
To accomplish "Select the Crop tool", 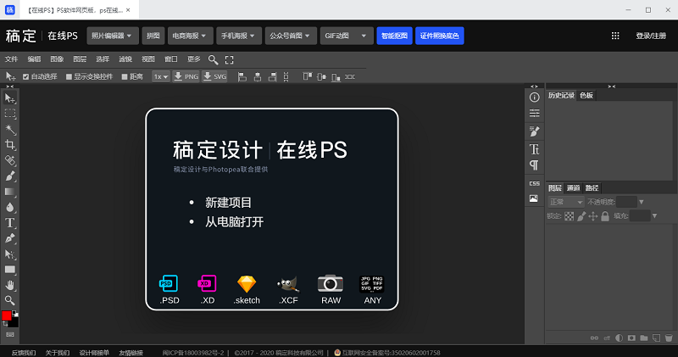I will [x=10, y=145].
